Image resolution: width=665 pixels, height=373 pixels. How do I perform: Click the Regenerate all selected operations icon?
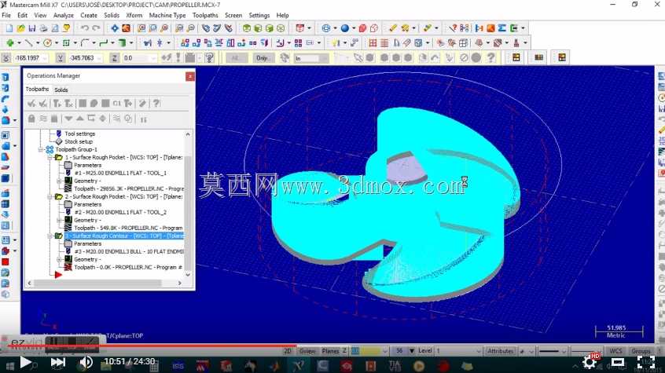[x=57, y=104]
